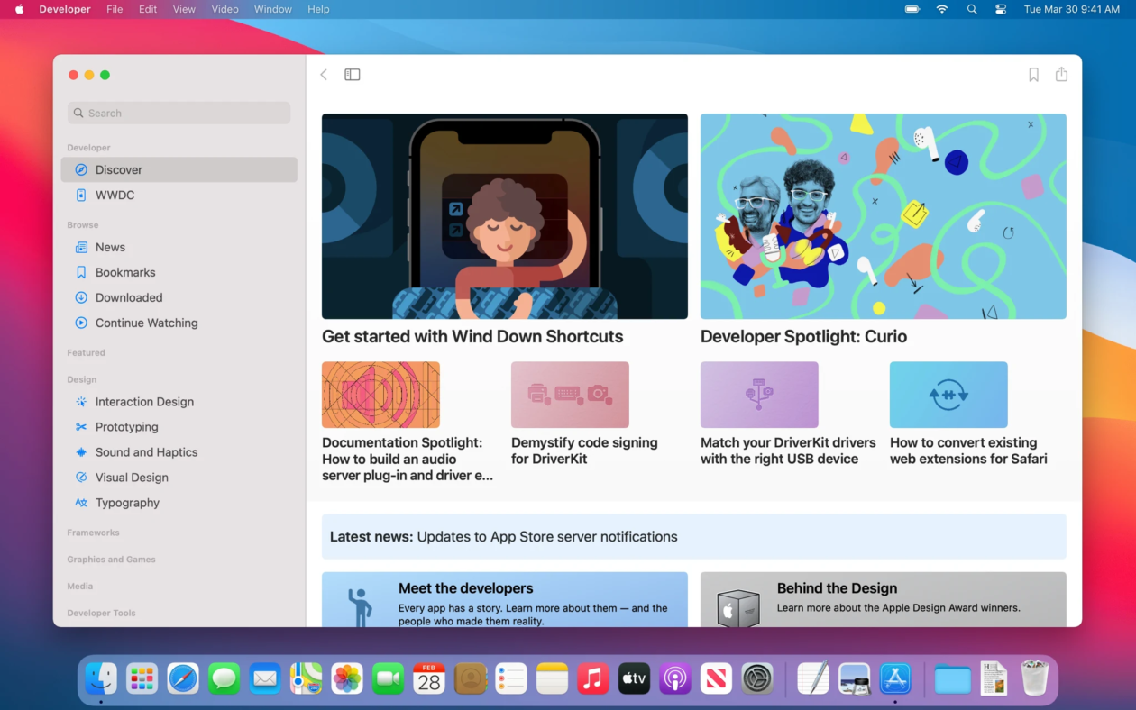Toggle the sidebar visibility icon

click(x=352, y=75)
